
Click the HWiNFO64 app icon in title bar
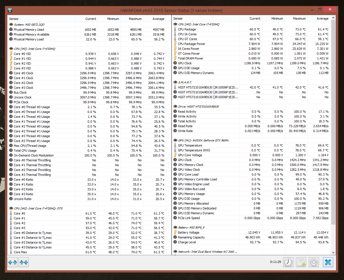click(10, 11)
